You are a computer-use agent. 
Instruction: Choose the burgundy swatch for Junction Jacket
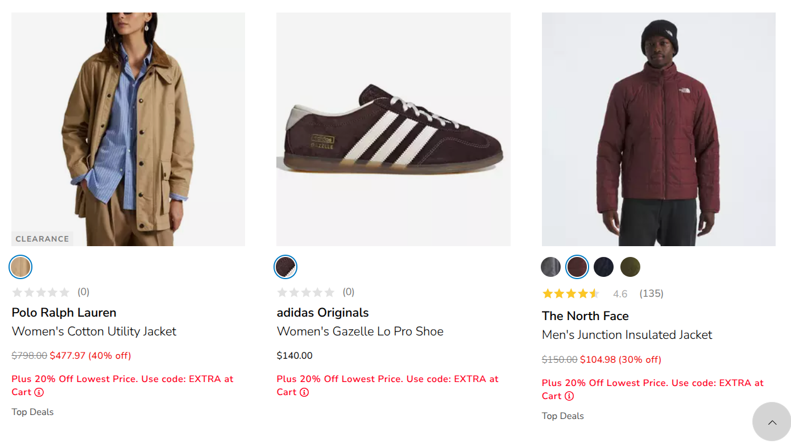(x=577, y=267)
